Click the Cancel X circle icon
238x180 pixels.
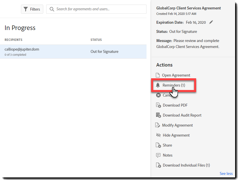click(158, 95)
